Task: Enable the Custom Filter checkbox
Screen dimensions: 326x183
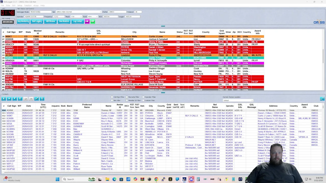Action: click(x=143, y=100)
